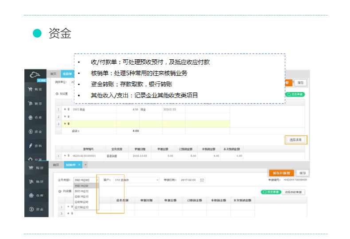The height and width of the screenshot is (239, 350).
Task: Click the green 历史单据 button in 核销单
Action: (271, 192)
